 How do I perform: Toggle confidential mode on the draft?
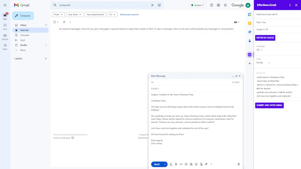(201, 164)
